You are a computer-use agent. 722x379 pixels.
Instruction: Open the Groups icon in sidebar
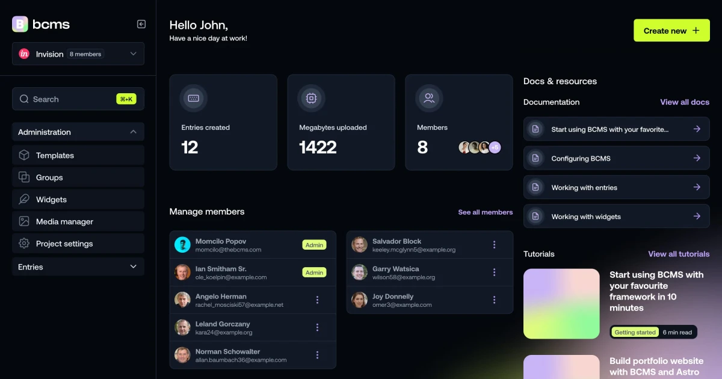point(24,177)
